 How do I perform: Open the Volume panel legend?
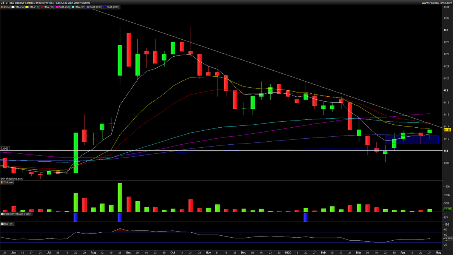pos(7,182)
